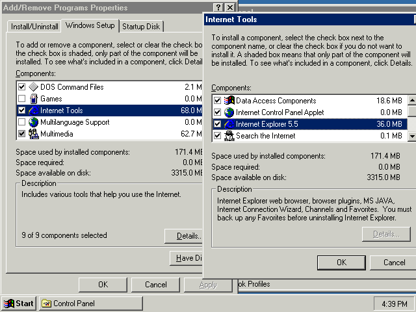Click the Data Access Components icon
The width and height of the screenshot is (416, 312).
point(229,101)
